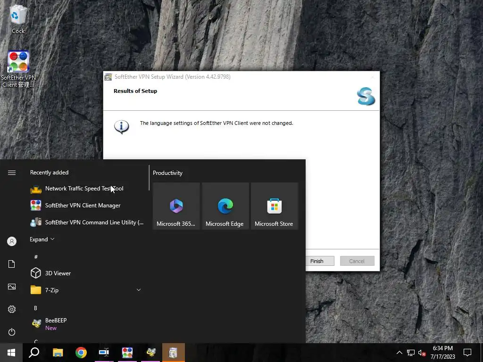Open the Microsoft Store tile
Screen dimensions: 483x362
(275, 206)
